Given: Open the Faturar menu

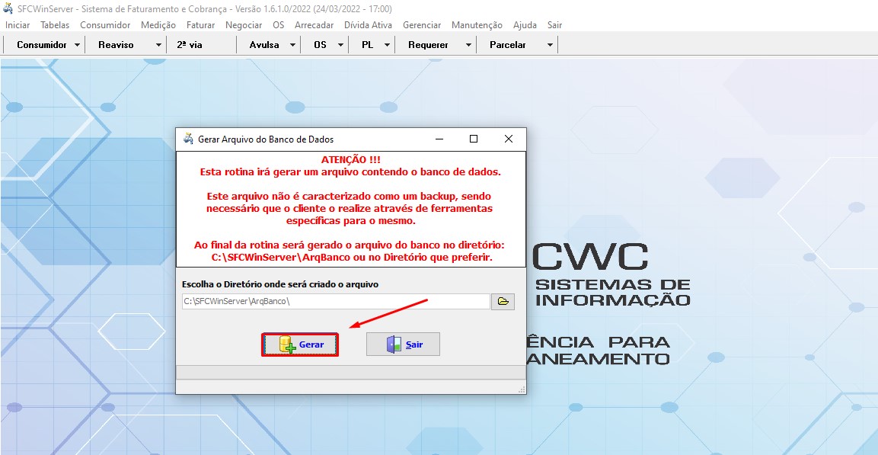Looking at the screenshot, I should 200,25.
